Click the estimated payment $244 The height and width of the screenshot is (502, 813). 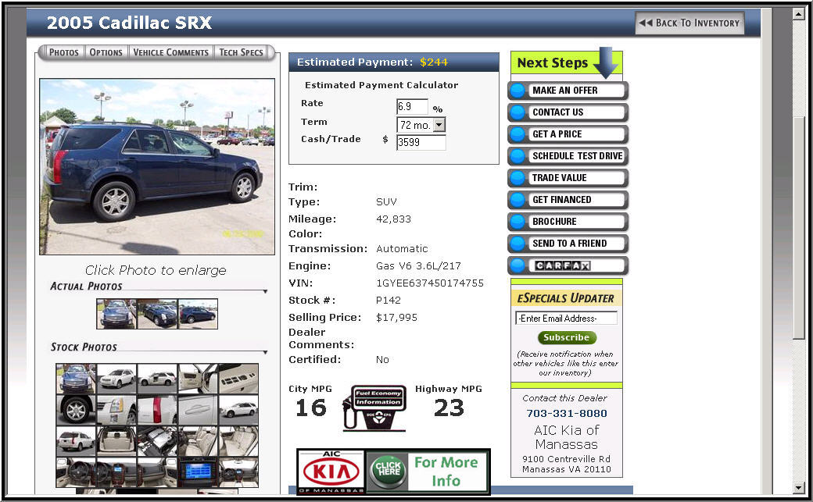click(434, 62)
